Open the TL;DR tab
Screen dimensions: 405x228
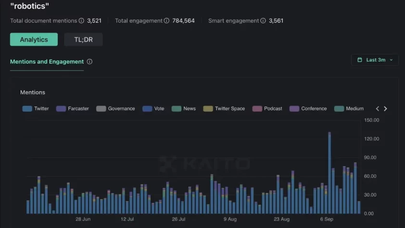[83, 39]
